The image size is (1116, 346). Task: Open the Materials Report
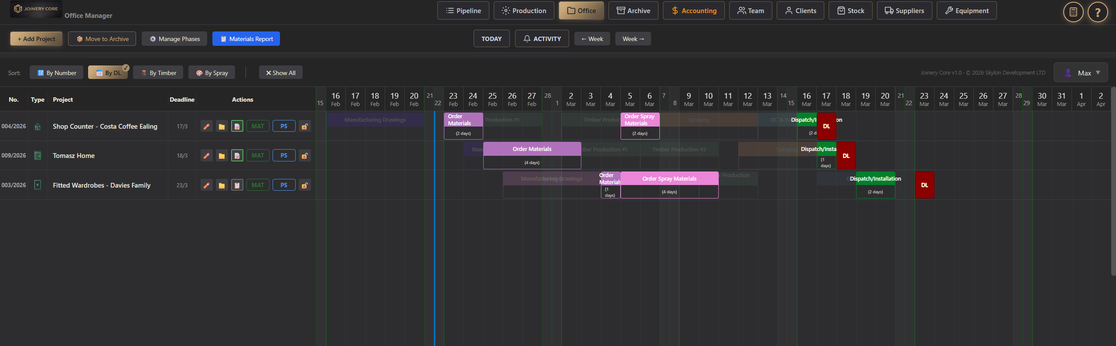click(246, 39)
